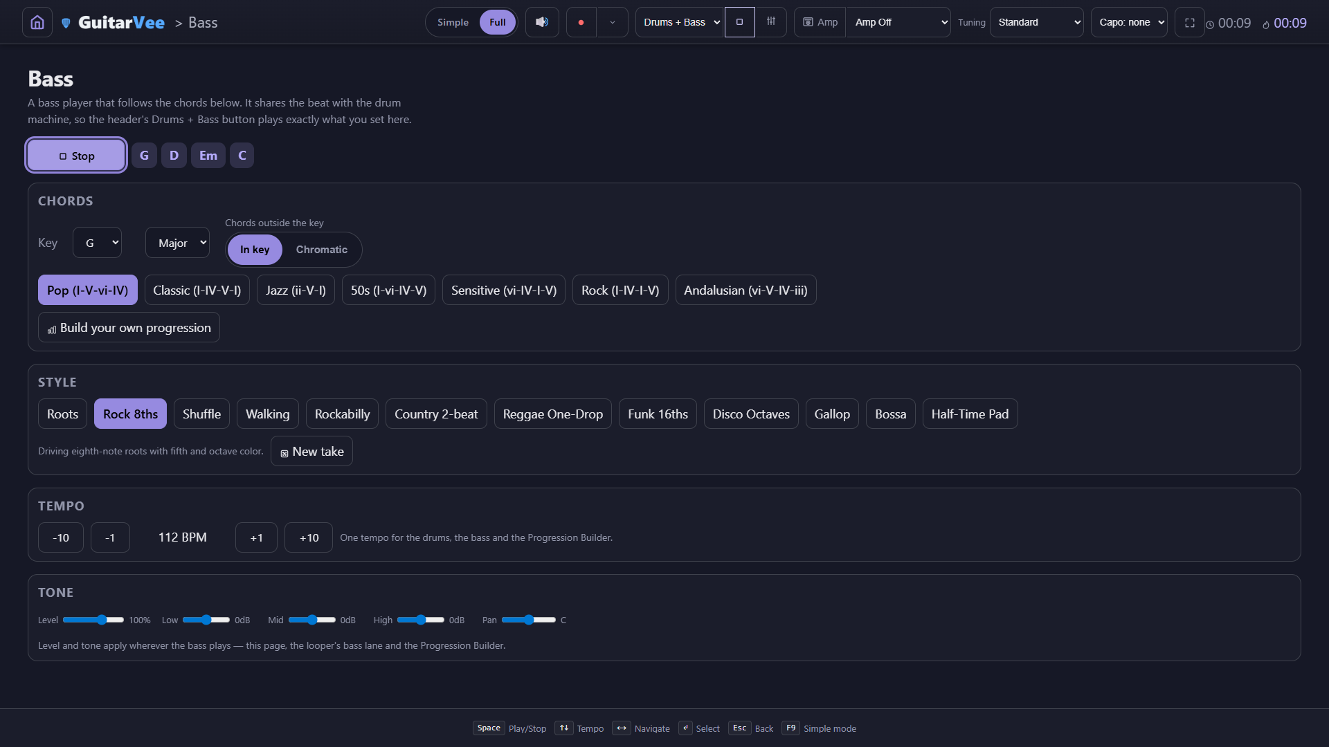Choose the 50s (I-vi-IV-V) progression
The image size is (1329, 747).
point(388,290)
